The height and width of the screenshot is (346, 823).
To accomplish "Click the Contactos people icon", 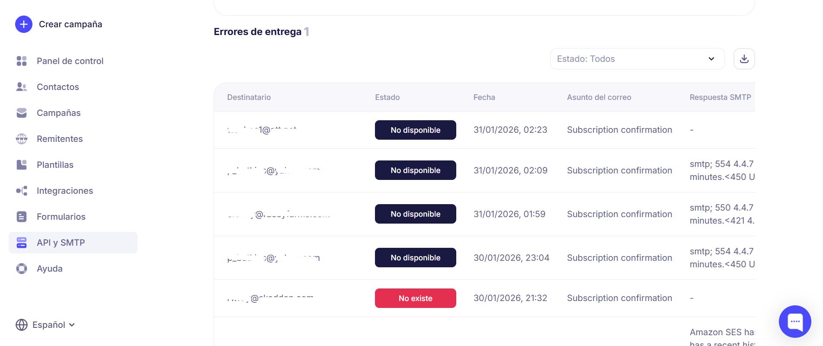I will 22,87.
